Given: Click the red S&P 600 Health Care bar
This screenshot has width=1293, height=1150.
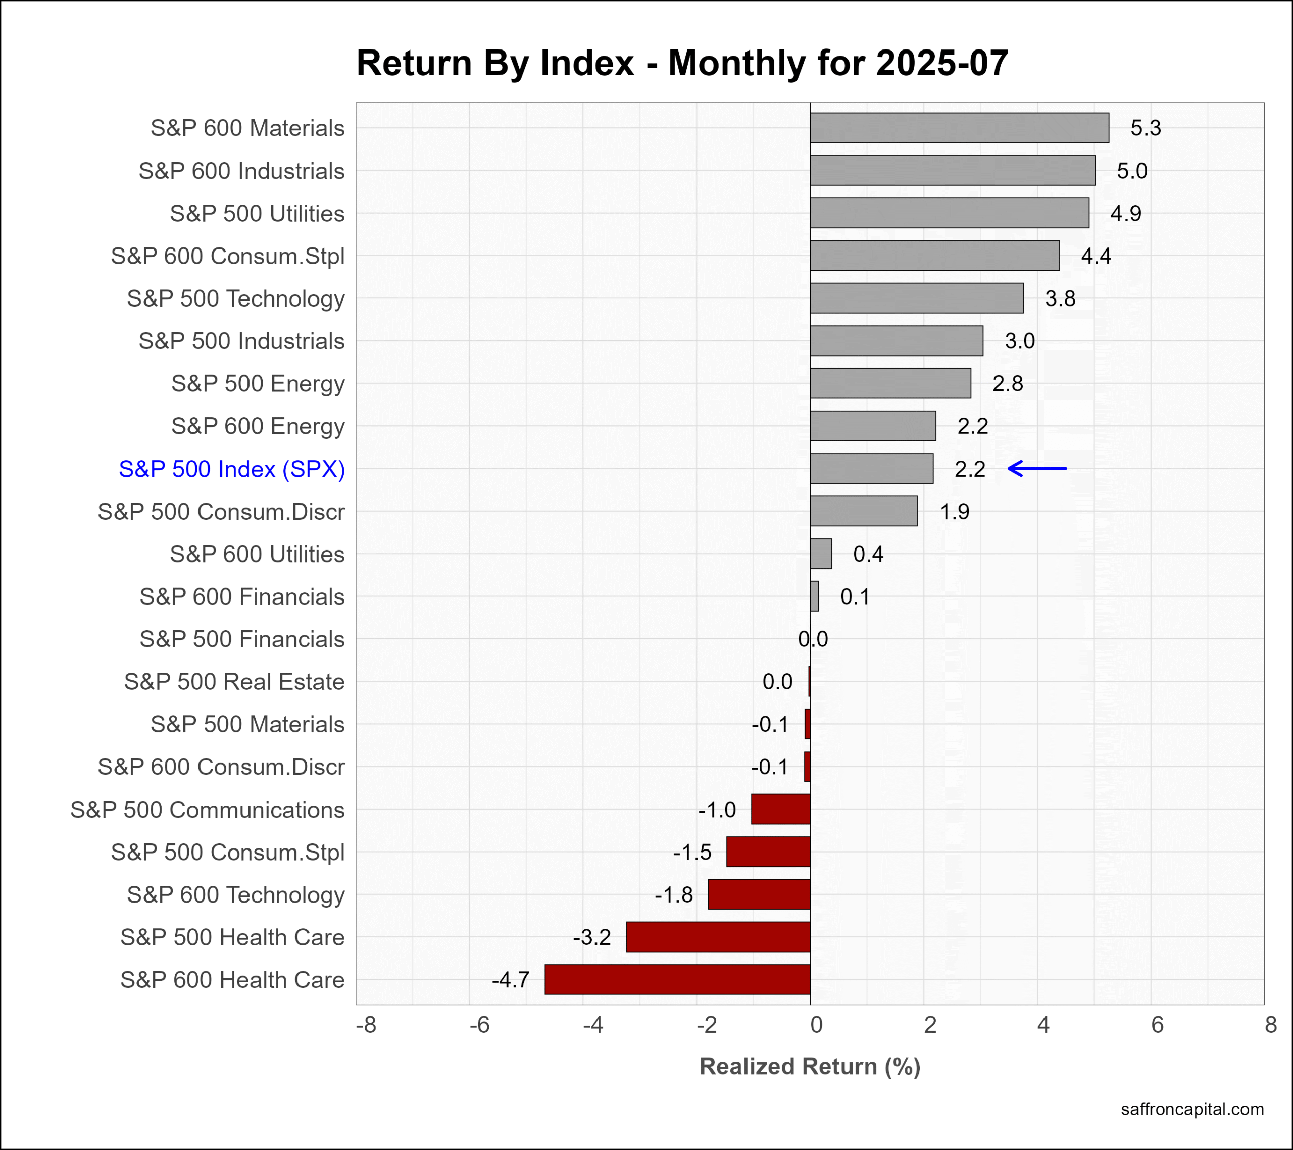Looking at the screenshot, I should (x=677, y=980).
